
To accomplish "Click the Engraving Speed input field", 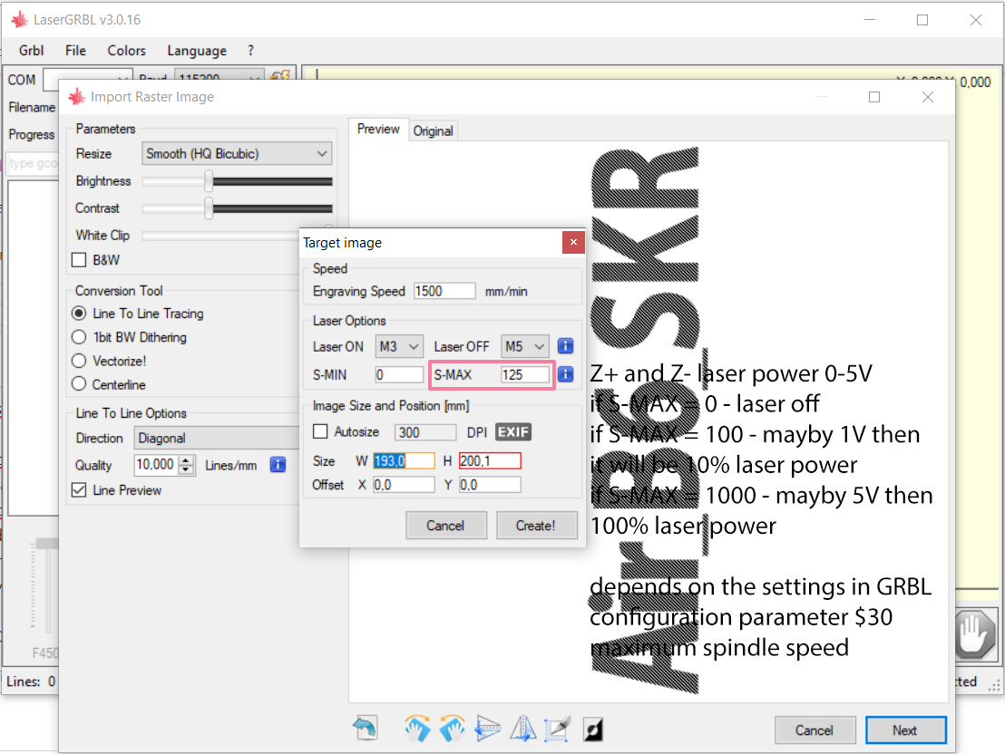I will coord(444,292).
